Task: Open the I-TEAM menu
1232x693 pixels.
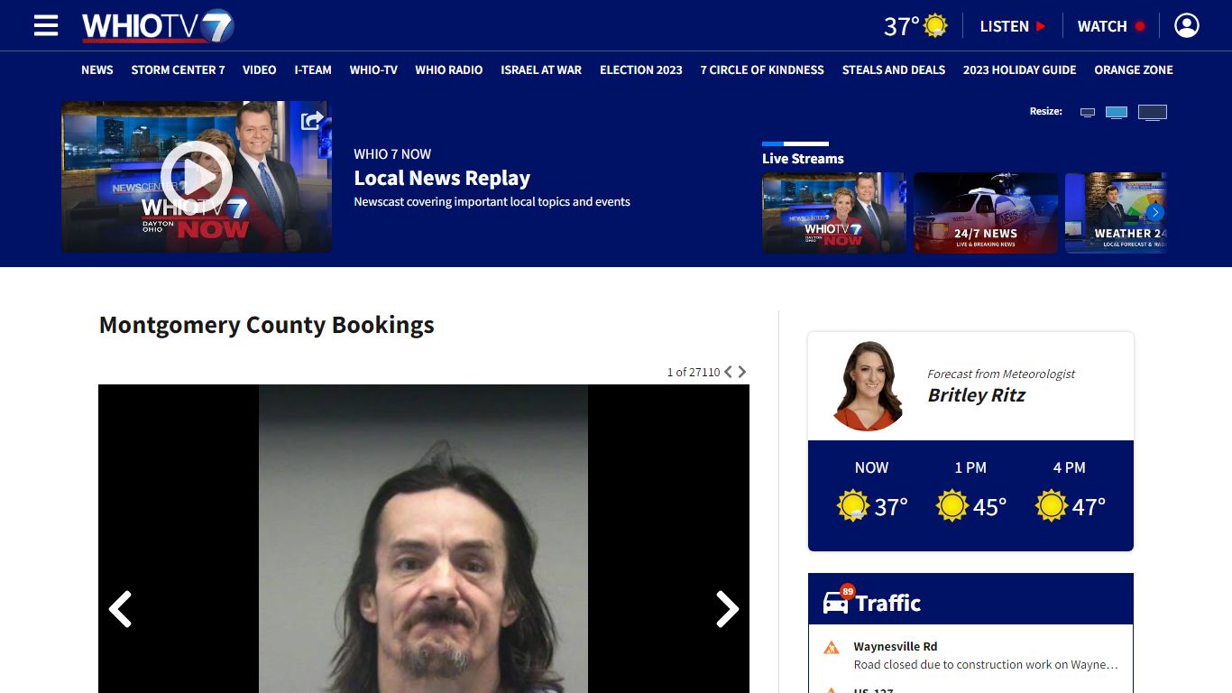Action: 313,69
